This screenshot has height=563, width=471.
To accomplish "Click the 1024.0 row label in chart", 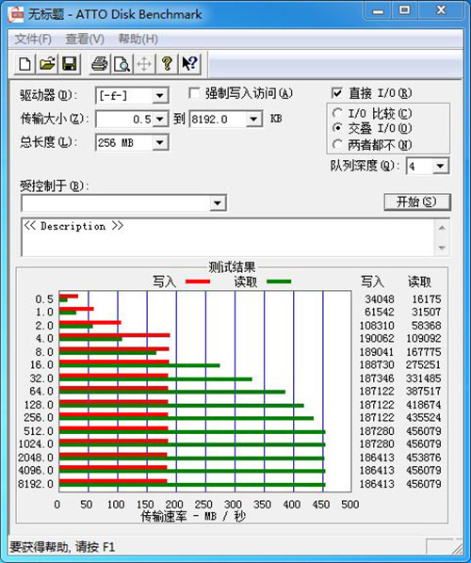I will pyautogui.click(x=36, y=444).
